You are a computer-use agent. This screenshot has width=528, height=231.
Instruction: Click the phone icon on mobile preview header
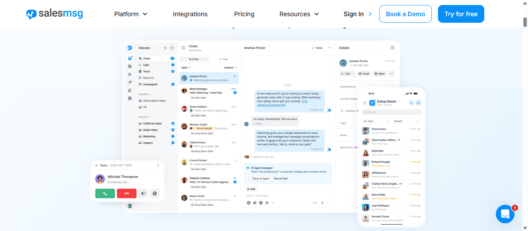pyautogui.click(x=411, y=103)
